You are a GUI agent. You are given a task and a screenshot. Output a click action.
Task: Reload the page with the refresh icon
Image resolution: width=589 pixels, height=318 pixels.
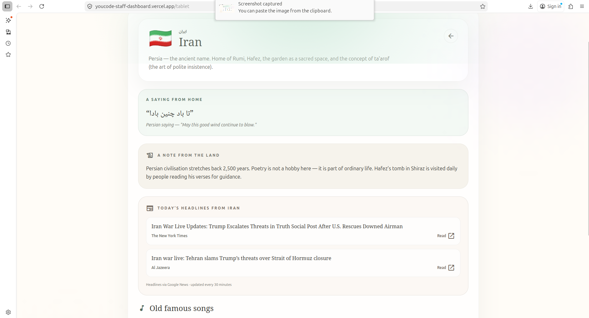click(x=42, y=6)
